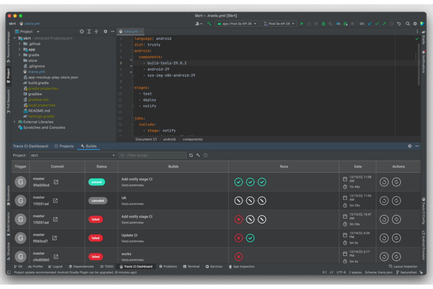Open the help question mark in dashboard

205,155
